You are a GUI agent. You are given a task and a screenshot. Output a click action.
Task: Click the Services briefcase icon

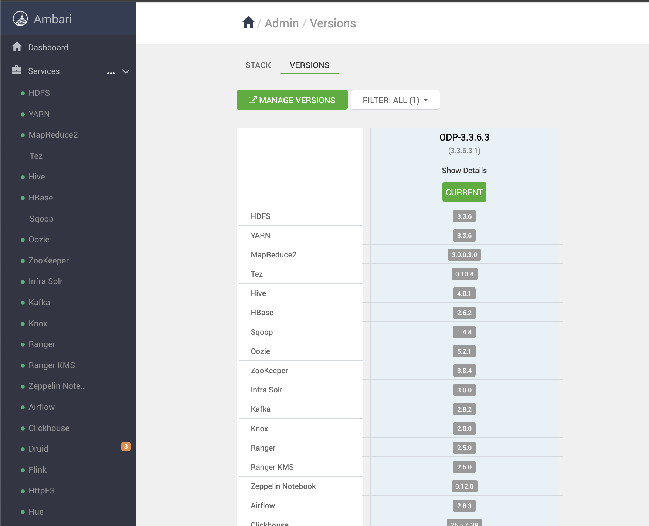tap(17, 70)
